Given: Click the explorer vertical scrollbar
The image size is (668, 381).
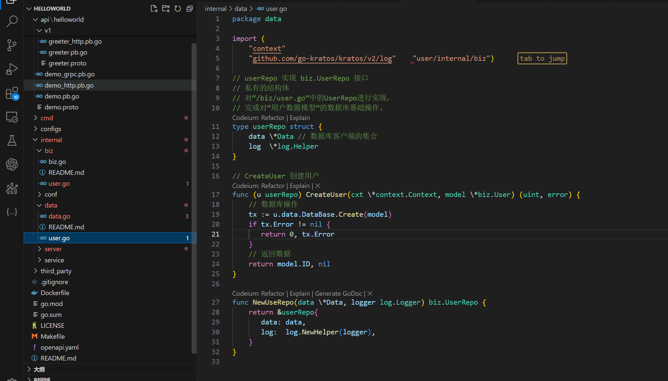Looking at the screenshot, I should click(x=194, y=198).
